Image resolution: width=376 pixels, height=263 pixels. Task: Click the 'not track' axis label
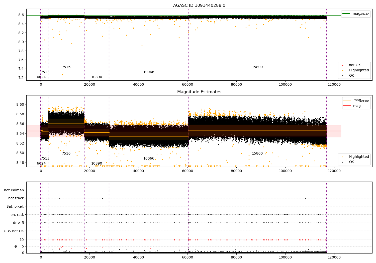[x=16, y=198]
